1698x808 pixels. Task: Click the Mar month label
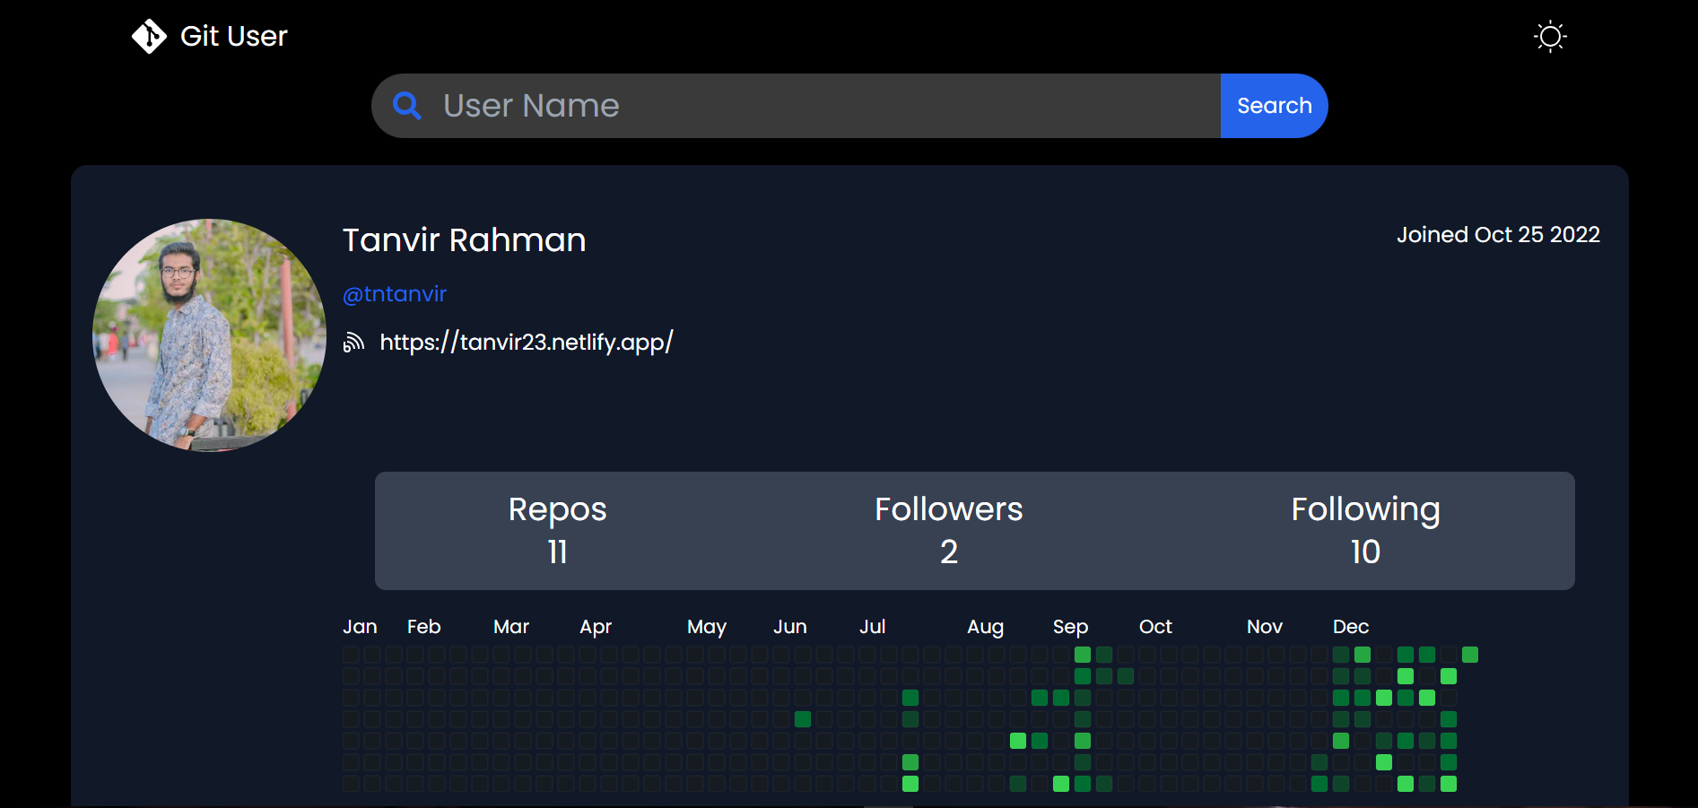point(511,627)
